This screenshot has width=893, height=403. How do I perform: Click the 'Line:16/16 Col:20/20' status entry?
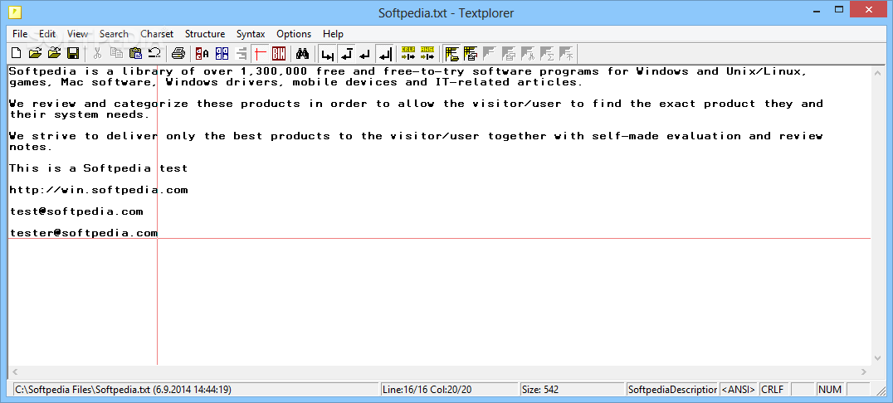coord(450,390)
